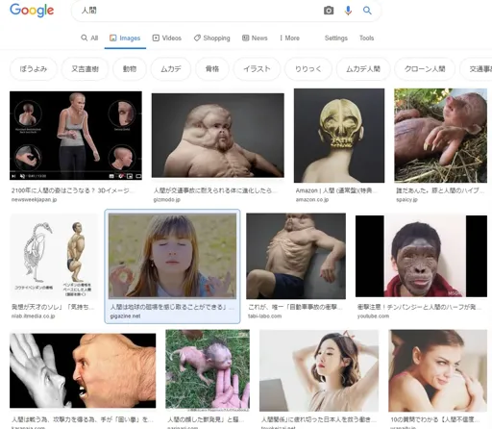
Task: Open the Shopping tab
Action: tap(211, 38)
